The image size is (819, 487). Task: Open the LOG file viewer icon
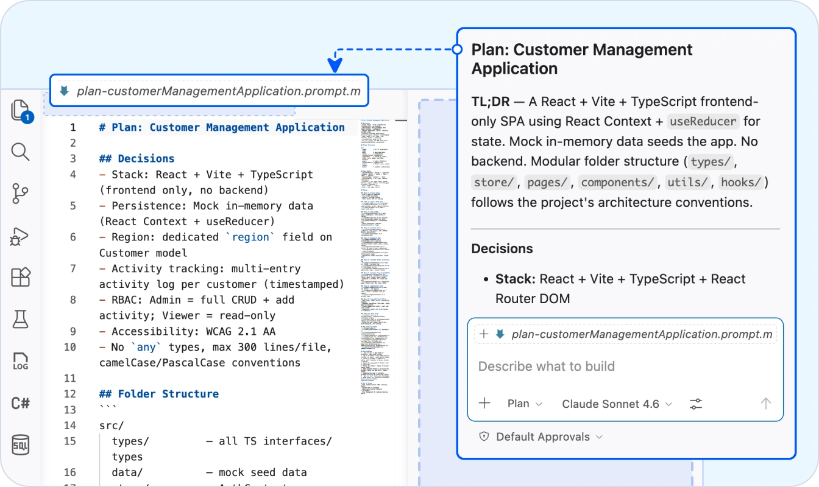(x=21, y=361)
